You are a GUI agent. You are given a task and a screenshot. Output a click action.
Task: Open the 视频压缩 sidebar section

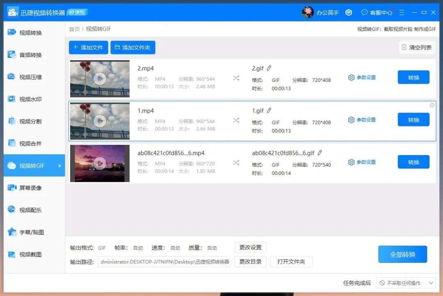click(34, 77)
